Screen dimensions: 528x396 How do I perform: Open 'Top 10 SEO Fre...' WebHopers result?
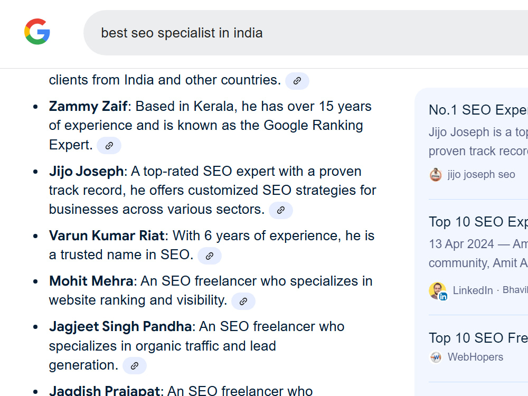pyautogui.click(x=478, y=338)
